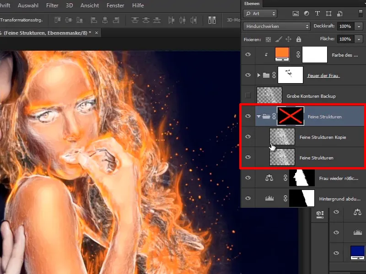Filter layers by type (T) icon
The image size is (366, 274).
point(318,14)
